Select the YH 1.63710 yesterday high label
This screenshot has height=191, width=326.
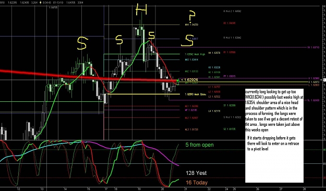(x=313, y=47)
